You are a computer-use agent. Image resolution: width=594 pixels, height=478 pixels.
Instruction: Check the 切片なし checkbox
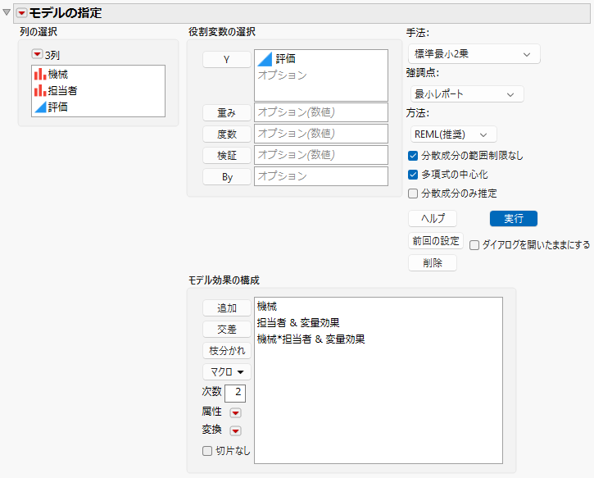(x=206, y=451)
